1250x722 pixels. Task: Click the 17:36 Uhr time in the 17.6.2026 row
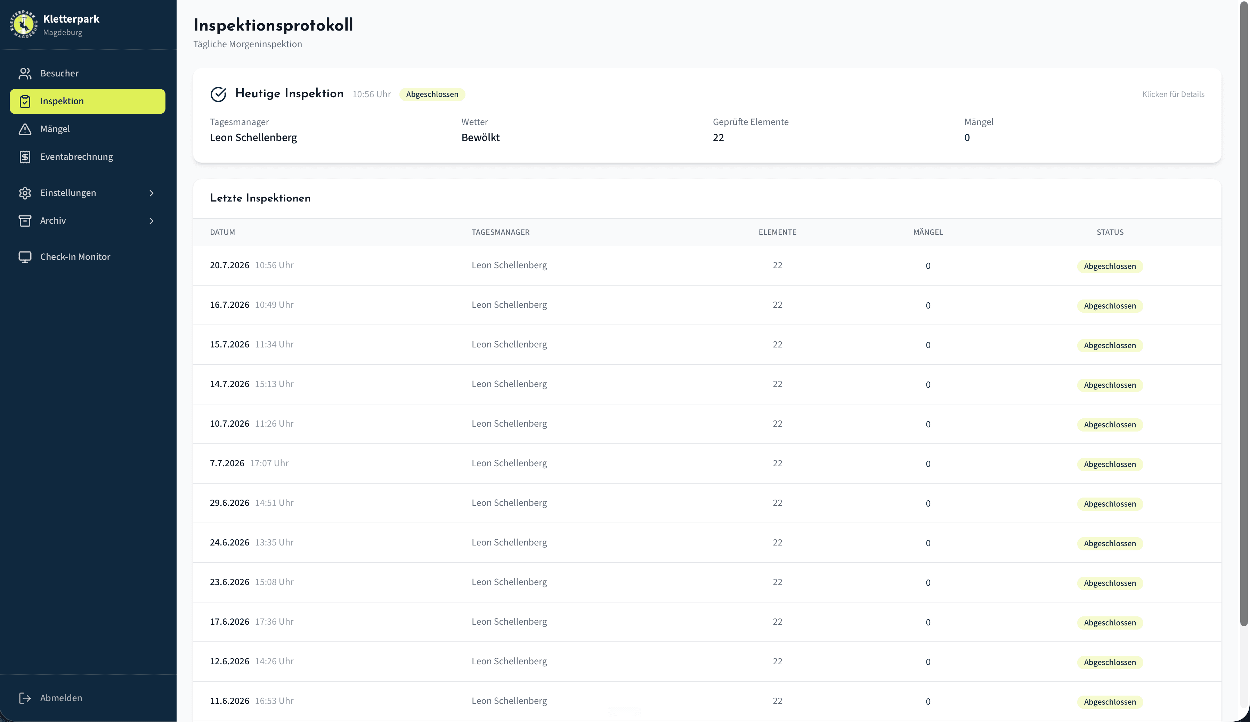tap(274, 622)
